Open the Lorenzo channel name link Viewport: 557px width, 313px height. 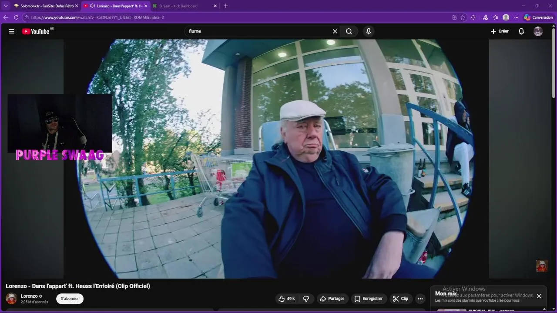(x=29, y=296)
